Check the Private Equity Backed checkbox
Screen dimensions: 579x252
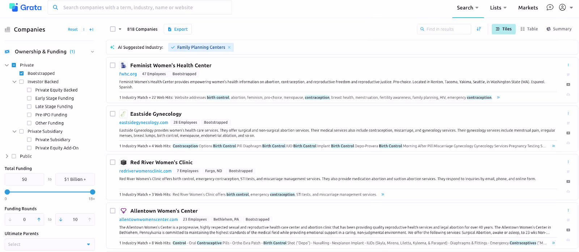(29, 90)
